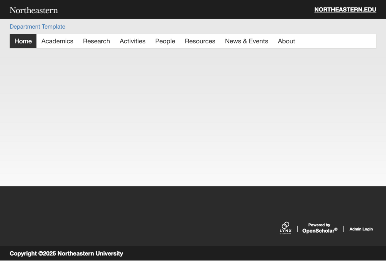Open the People page

165,41
